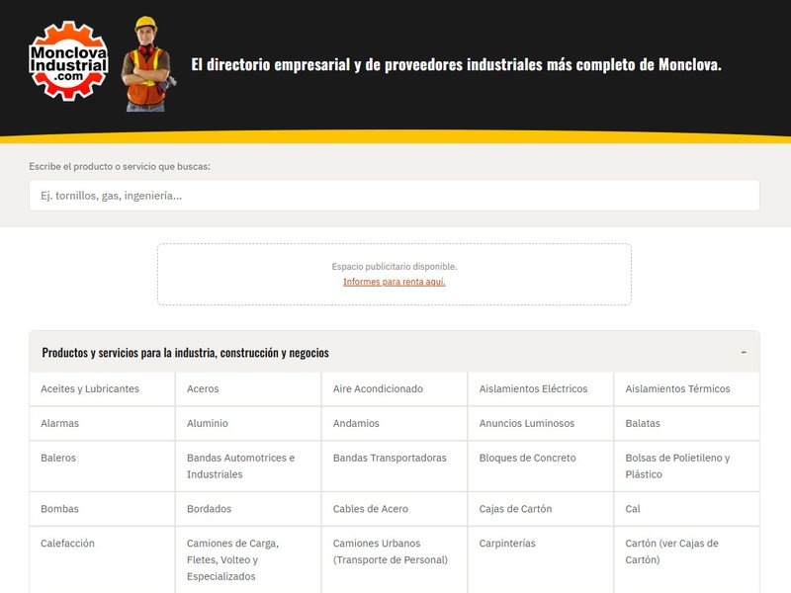Open Anuncios Luminosos category

coord(527,423)
